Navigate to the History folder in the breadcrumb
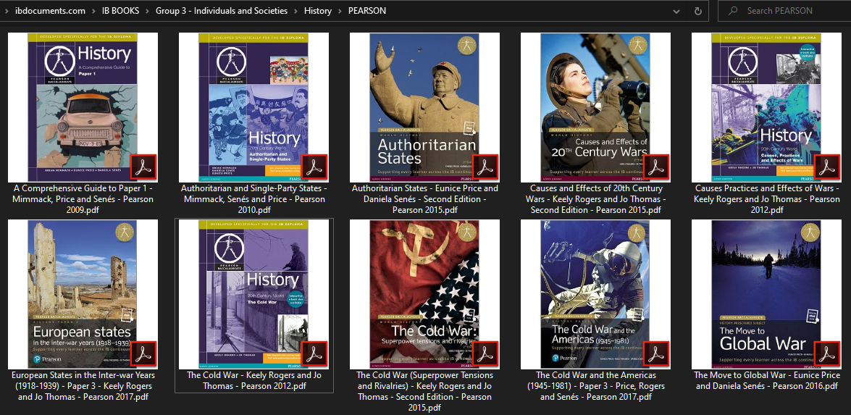This screenshot has height=415, width=851. pyautogui.click(x=317, y=11)
